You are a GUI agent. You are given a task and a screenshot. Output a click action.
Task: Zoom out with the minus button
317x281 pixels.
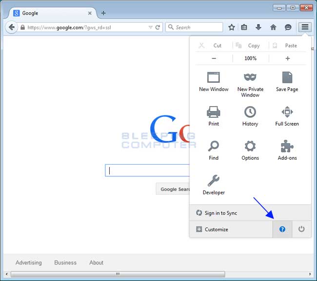tap(214, 58)
